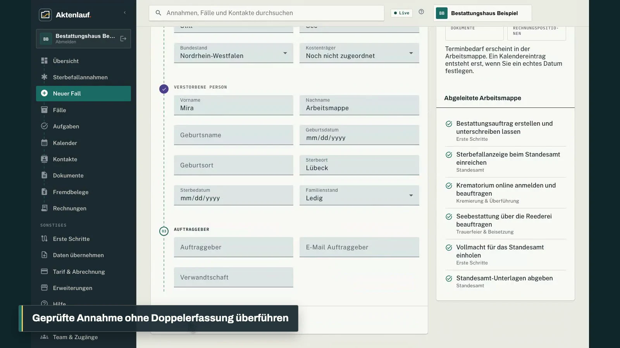
Task: Click the Geburtsort field
Action: tap(234, 165)
